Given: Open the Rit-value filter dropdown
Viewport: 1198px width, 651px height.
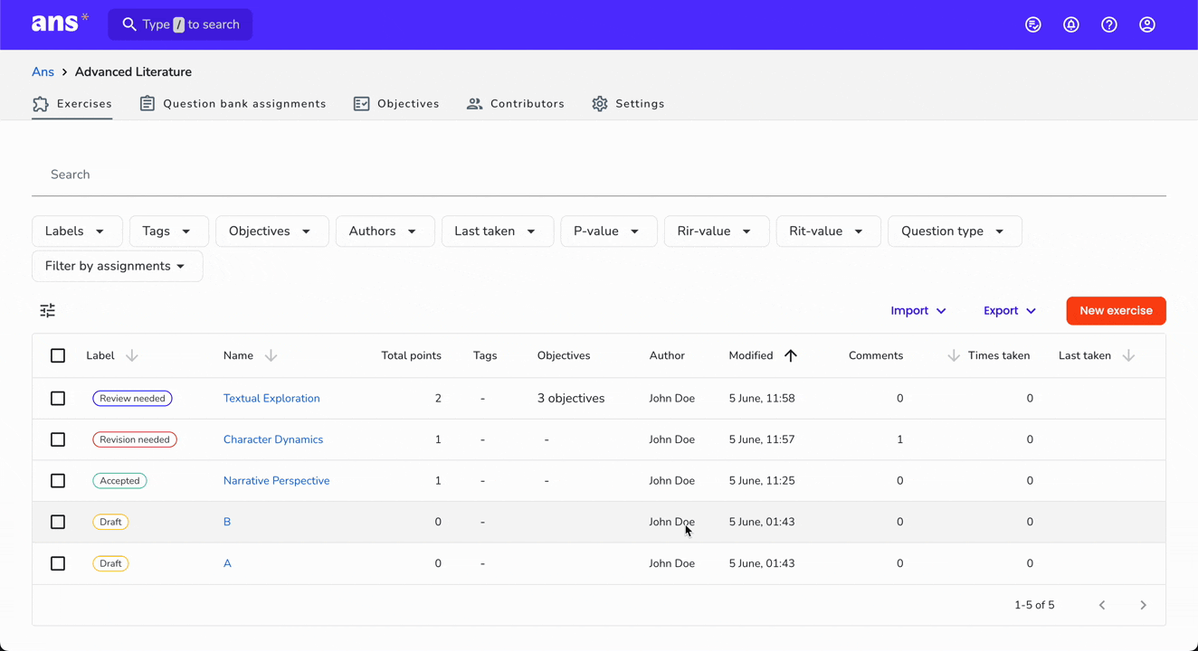Looking at the screenshot, I should (x=828, y=231).
